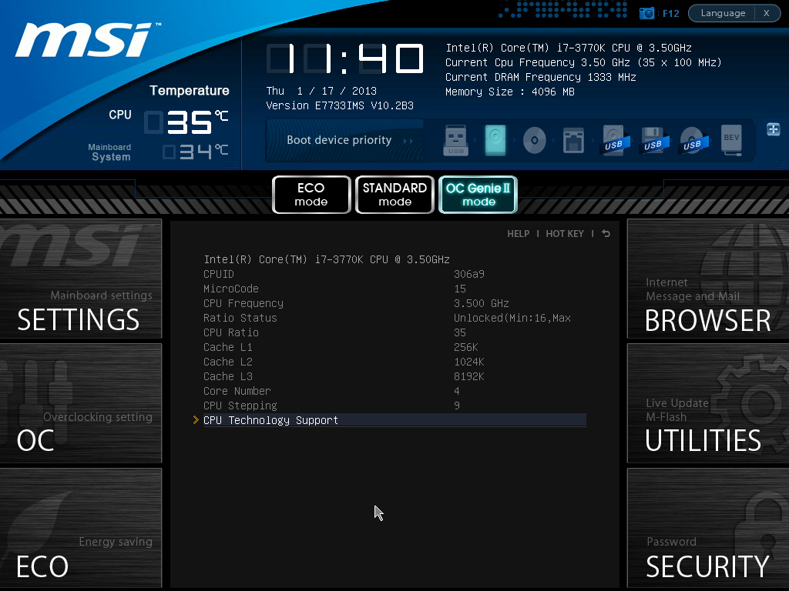Click the F12 screenshot camera icon
This screenshot has height=591, width=789.
coord(646,13)
